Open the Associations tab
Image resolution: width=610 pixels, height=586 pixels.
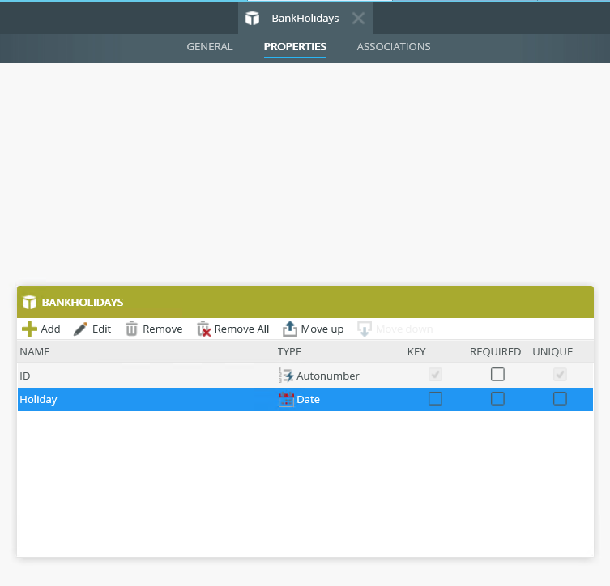click(x=394, y=46)
